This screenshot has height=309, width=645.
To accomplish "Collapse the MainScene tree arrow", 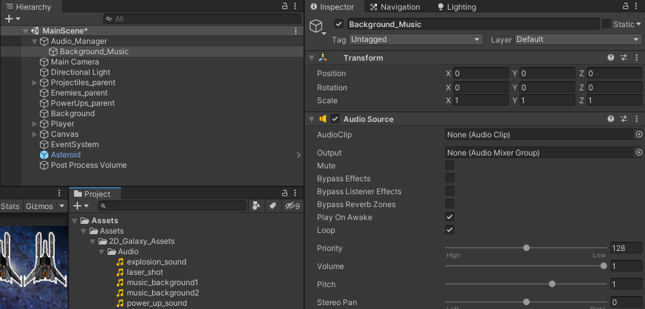I will pos(26,31).
